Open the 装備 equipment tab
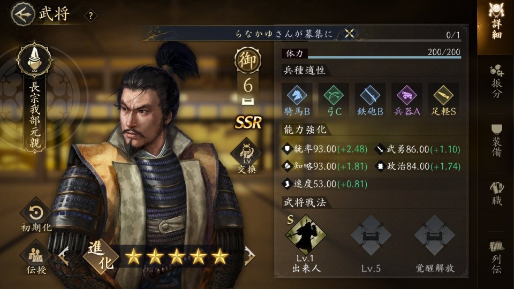Image resolution: width=514 pixels, height=289 pixels. 497,140
